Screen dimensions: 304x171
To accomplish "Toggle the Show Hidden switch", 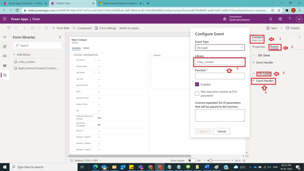I will [x=191, y=161].
